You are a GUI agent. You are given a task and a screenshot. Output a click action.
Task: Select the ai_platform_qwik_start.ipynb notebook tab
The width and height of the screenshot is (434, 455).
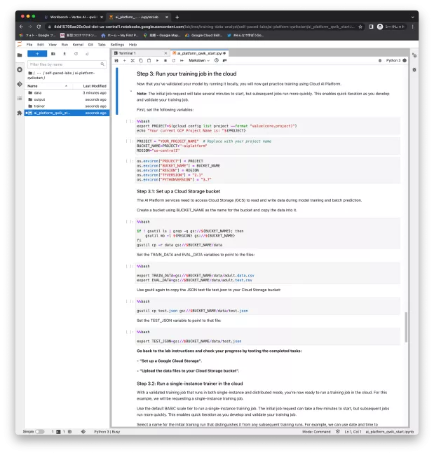199,53
